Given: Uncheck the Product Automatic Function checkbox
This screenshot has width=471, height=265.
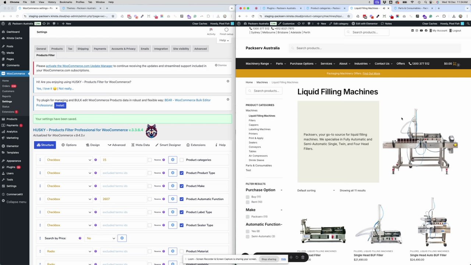Looking at the screenshot, I should [181, 199].
